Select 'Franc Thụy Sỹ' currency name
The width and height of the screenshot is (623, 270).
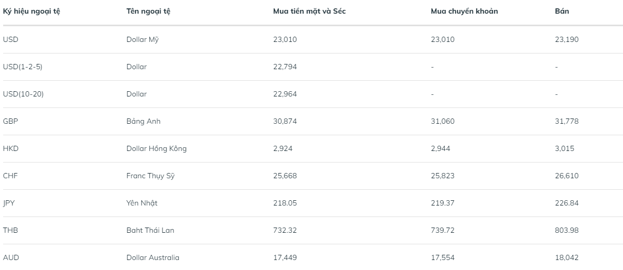[x=150, y=176]
